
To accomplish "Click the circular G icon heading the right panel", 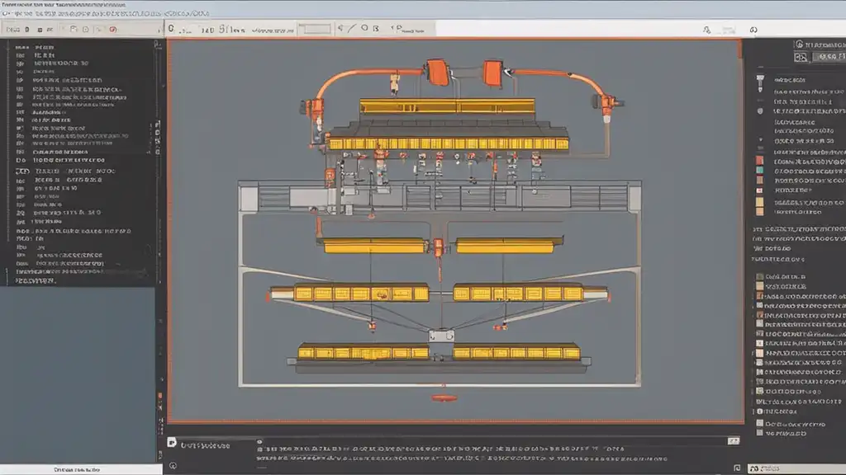I will (800, 45).
